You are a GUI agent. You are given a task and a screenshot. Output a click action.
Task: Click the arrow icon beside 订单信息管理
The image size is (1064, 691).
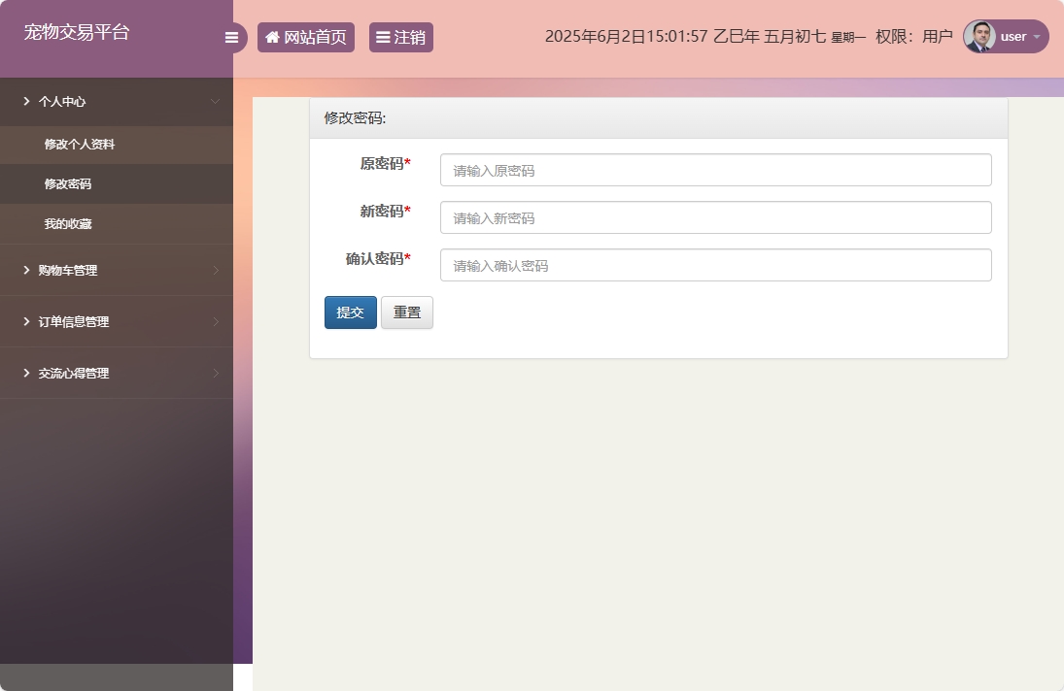[x=26, y=321]
